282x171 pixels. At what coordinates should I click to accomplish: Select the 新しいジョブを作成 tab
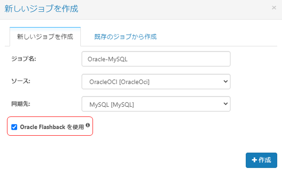[45, 37]
